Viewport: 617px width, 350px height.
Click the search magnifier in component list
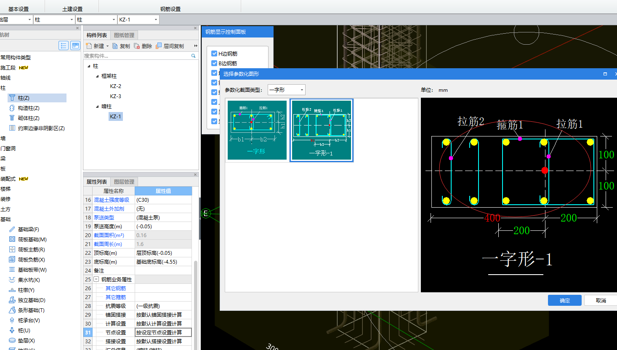[x=194, y=56]
